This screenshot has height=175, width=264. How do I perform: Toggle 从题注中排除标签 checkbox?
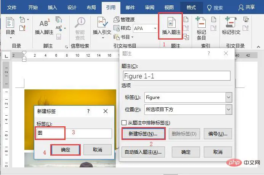pos(124,123)
